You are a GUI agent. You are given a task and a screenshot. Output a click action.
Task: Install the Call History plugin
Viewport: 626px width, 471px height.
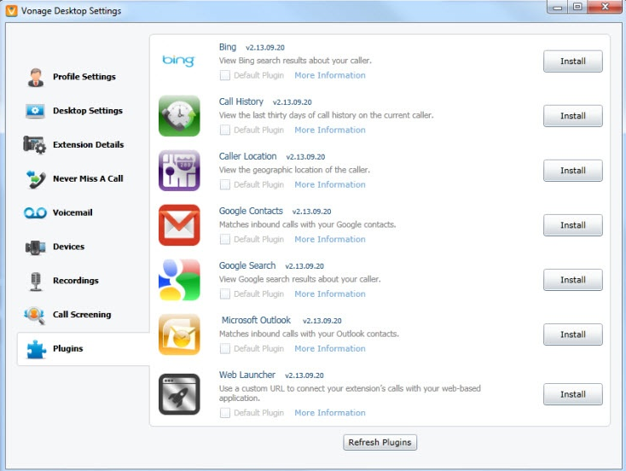573,116
